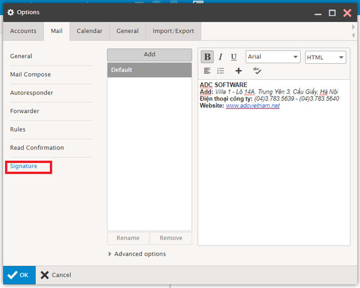Open the HTML format dropdown
This screenshot has width=360, height=288.
point(325,57)
